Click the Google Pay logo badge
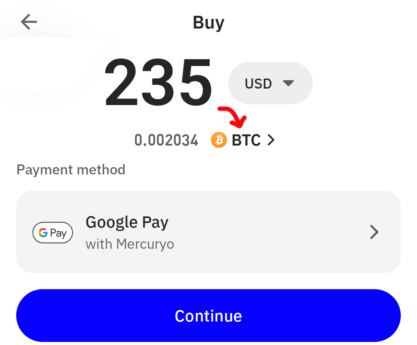This screenshot has width=417, height=345. click(53, 233)
